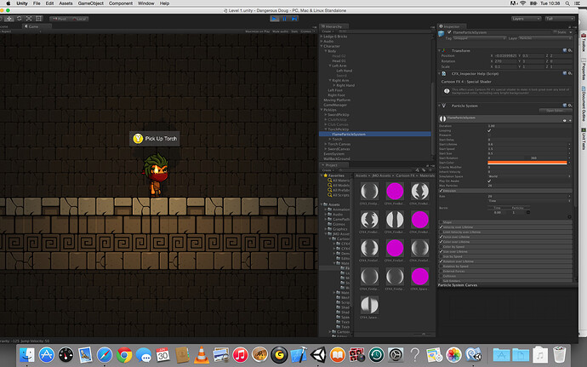This screenshot has width=587, height=367.
Task: Click Maximize on Play in the Game view
Action: (257, 32)
